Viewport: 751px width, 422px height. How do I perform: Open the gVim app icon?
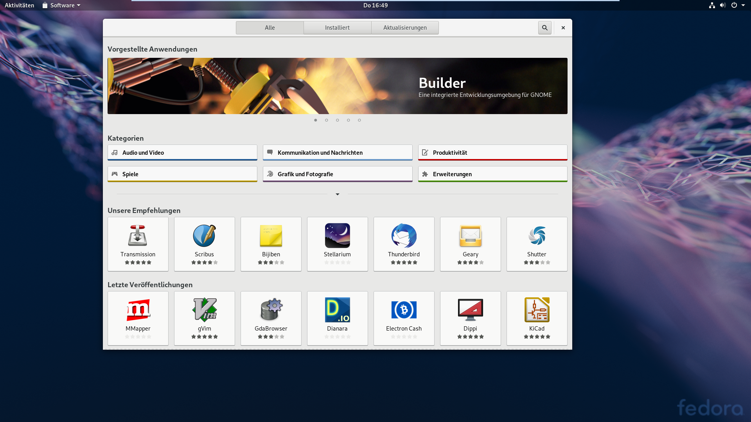[204, 310]
